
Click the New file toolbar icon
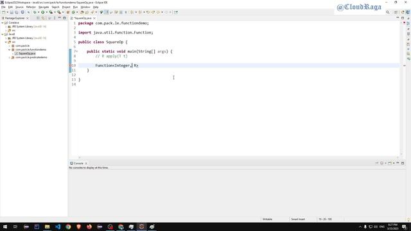(3, 12)
